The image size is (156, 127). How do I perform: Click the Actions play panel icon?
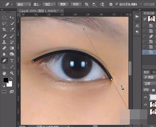(x=137, y=16)
